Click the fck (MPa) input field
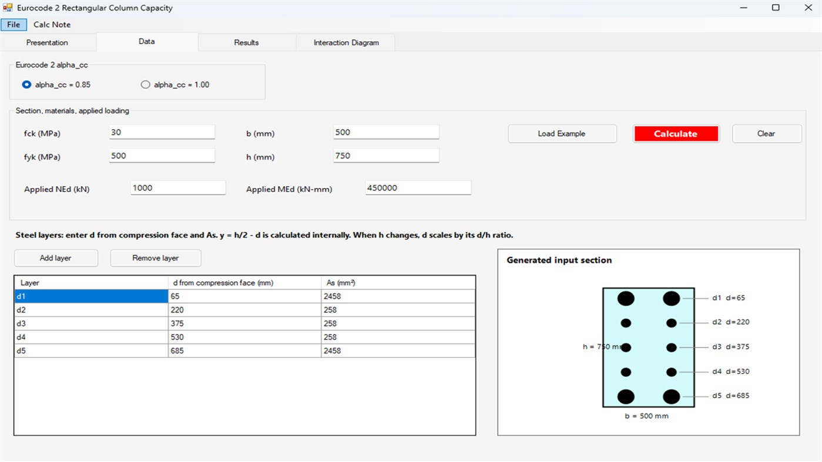Viewport: 822px width, 462px height. 162,132
